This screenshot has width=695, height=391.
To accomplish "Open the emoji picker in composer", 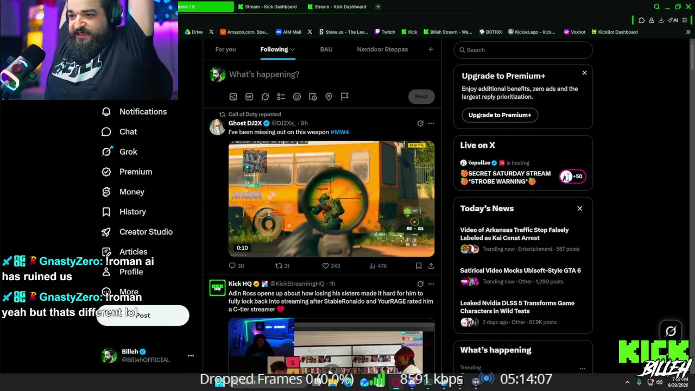I will click(297, 97).
